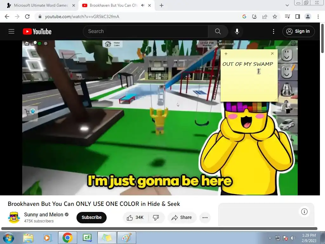The width and height of the screenshot is (325, 244).
Task: Launch Windows Media Player from taskbar
Action: [x=47, y=238]
